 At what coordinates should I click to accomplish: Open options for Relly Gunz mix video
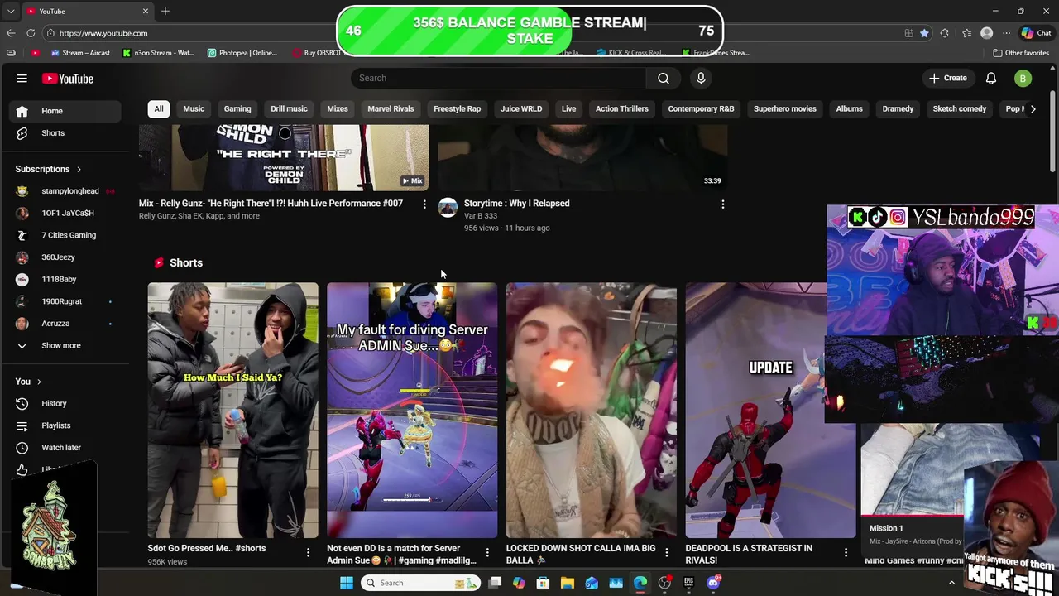click(424, 204)
